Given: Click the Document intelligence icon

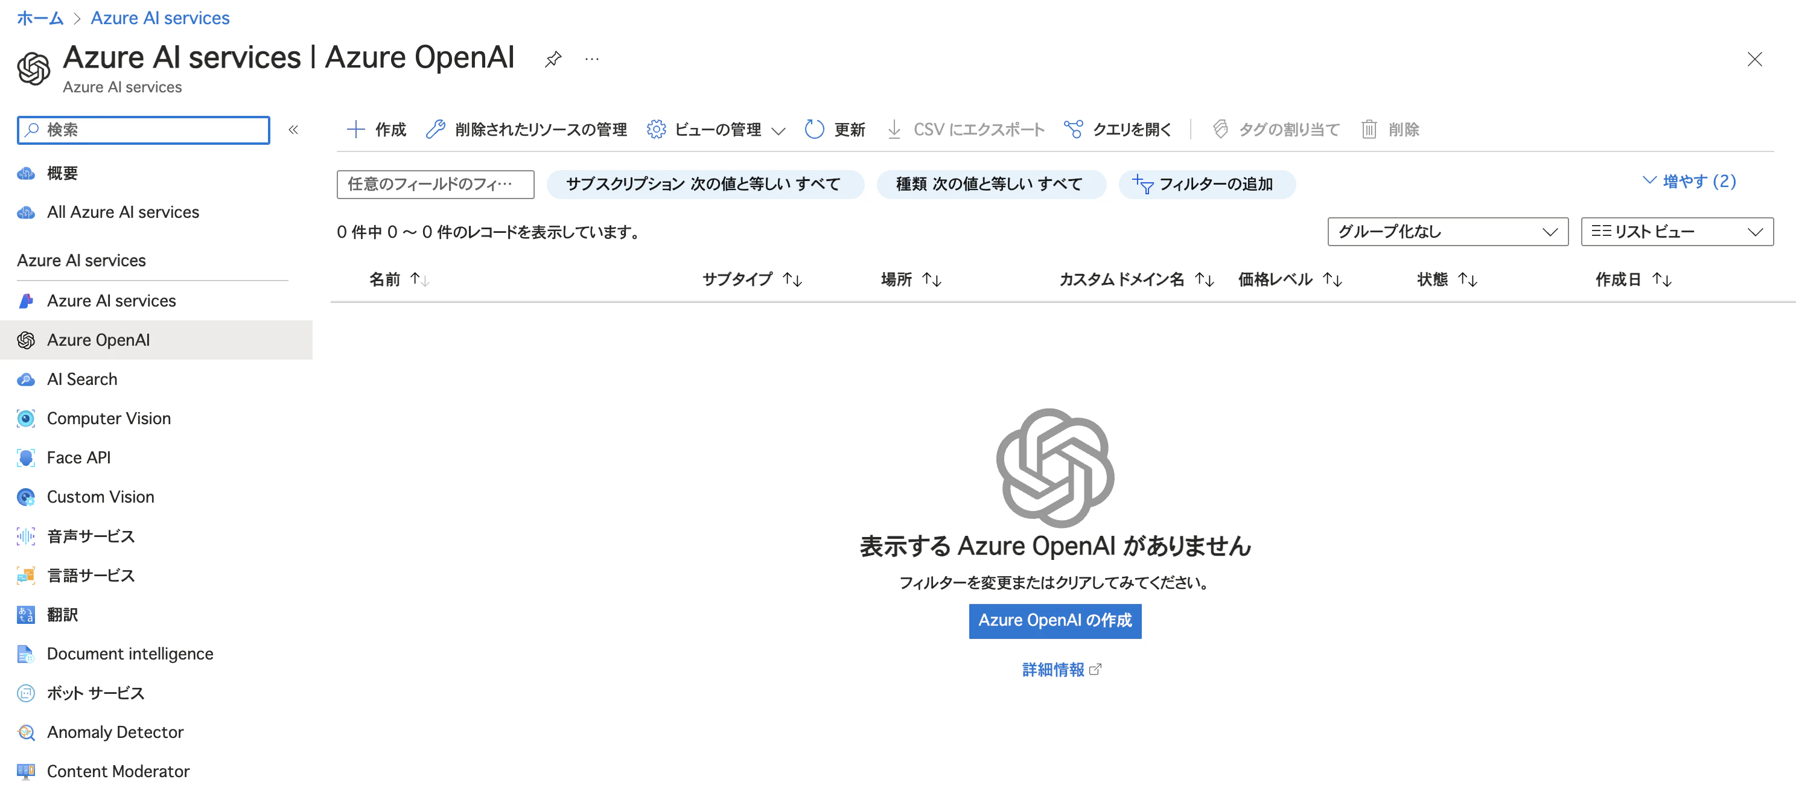Looking at the screenshot, I should coord(26,653).
